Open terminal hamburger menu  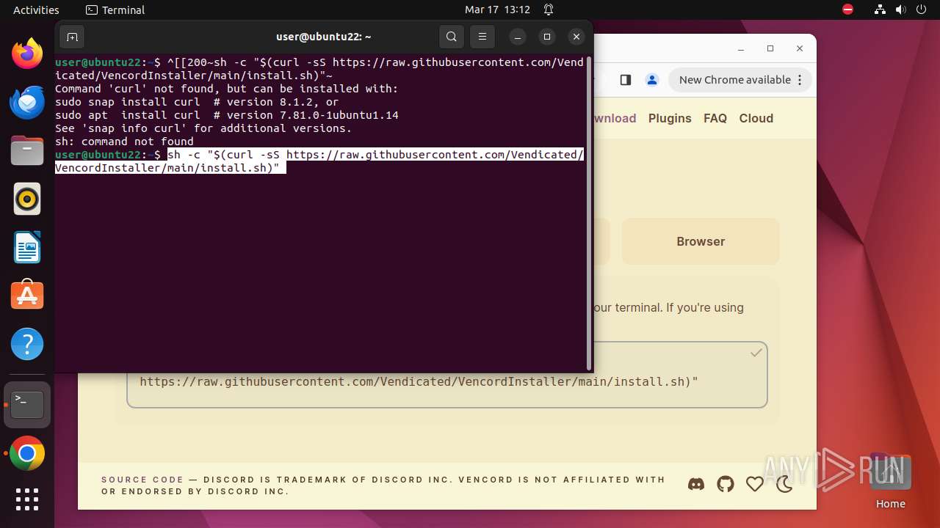(482, 37)
